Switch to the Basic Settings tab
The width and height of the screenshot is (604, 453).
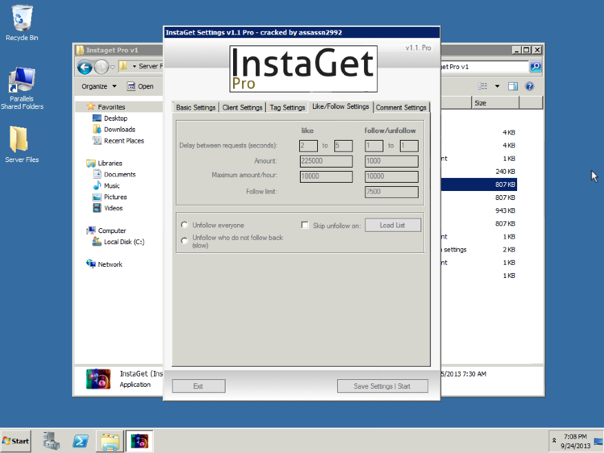[x=196, y=108]
